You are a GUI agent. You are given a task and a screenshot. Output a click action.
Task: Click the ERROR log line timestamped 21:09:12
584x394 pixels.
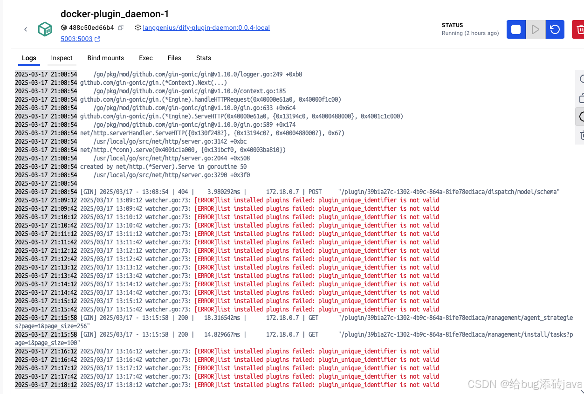click(227, 200)
